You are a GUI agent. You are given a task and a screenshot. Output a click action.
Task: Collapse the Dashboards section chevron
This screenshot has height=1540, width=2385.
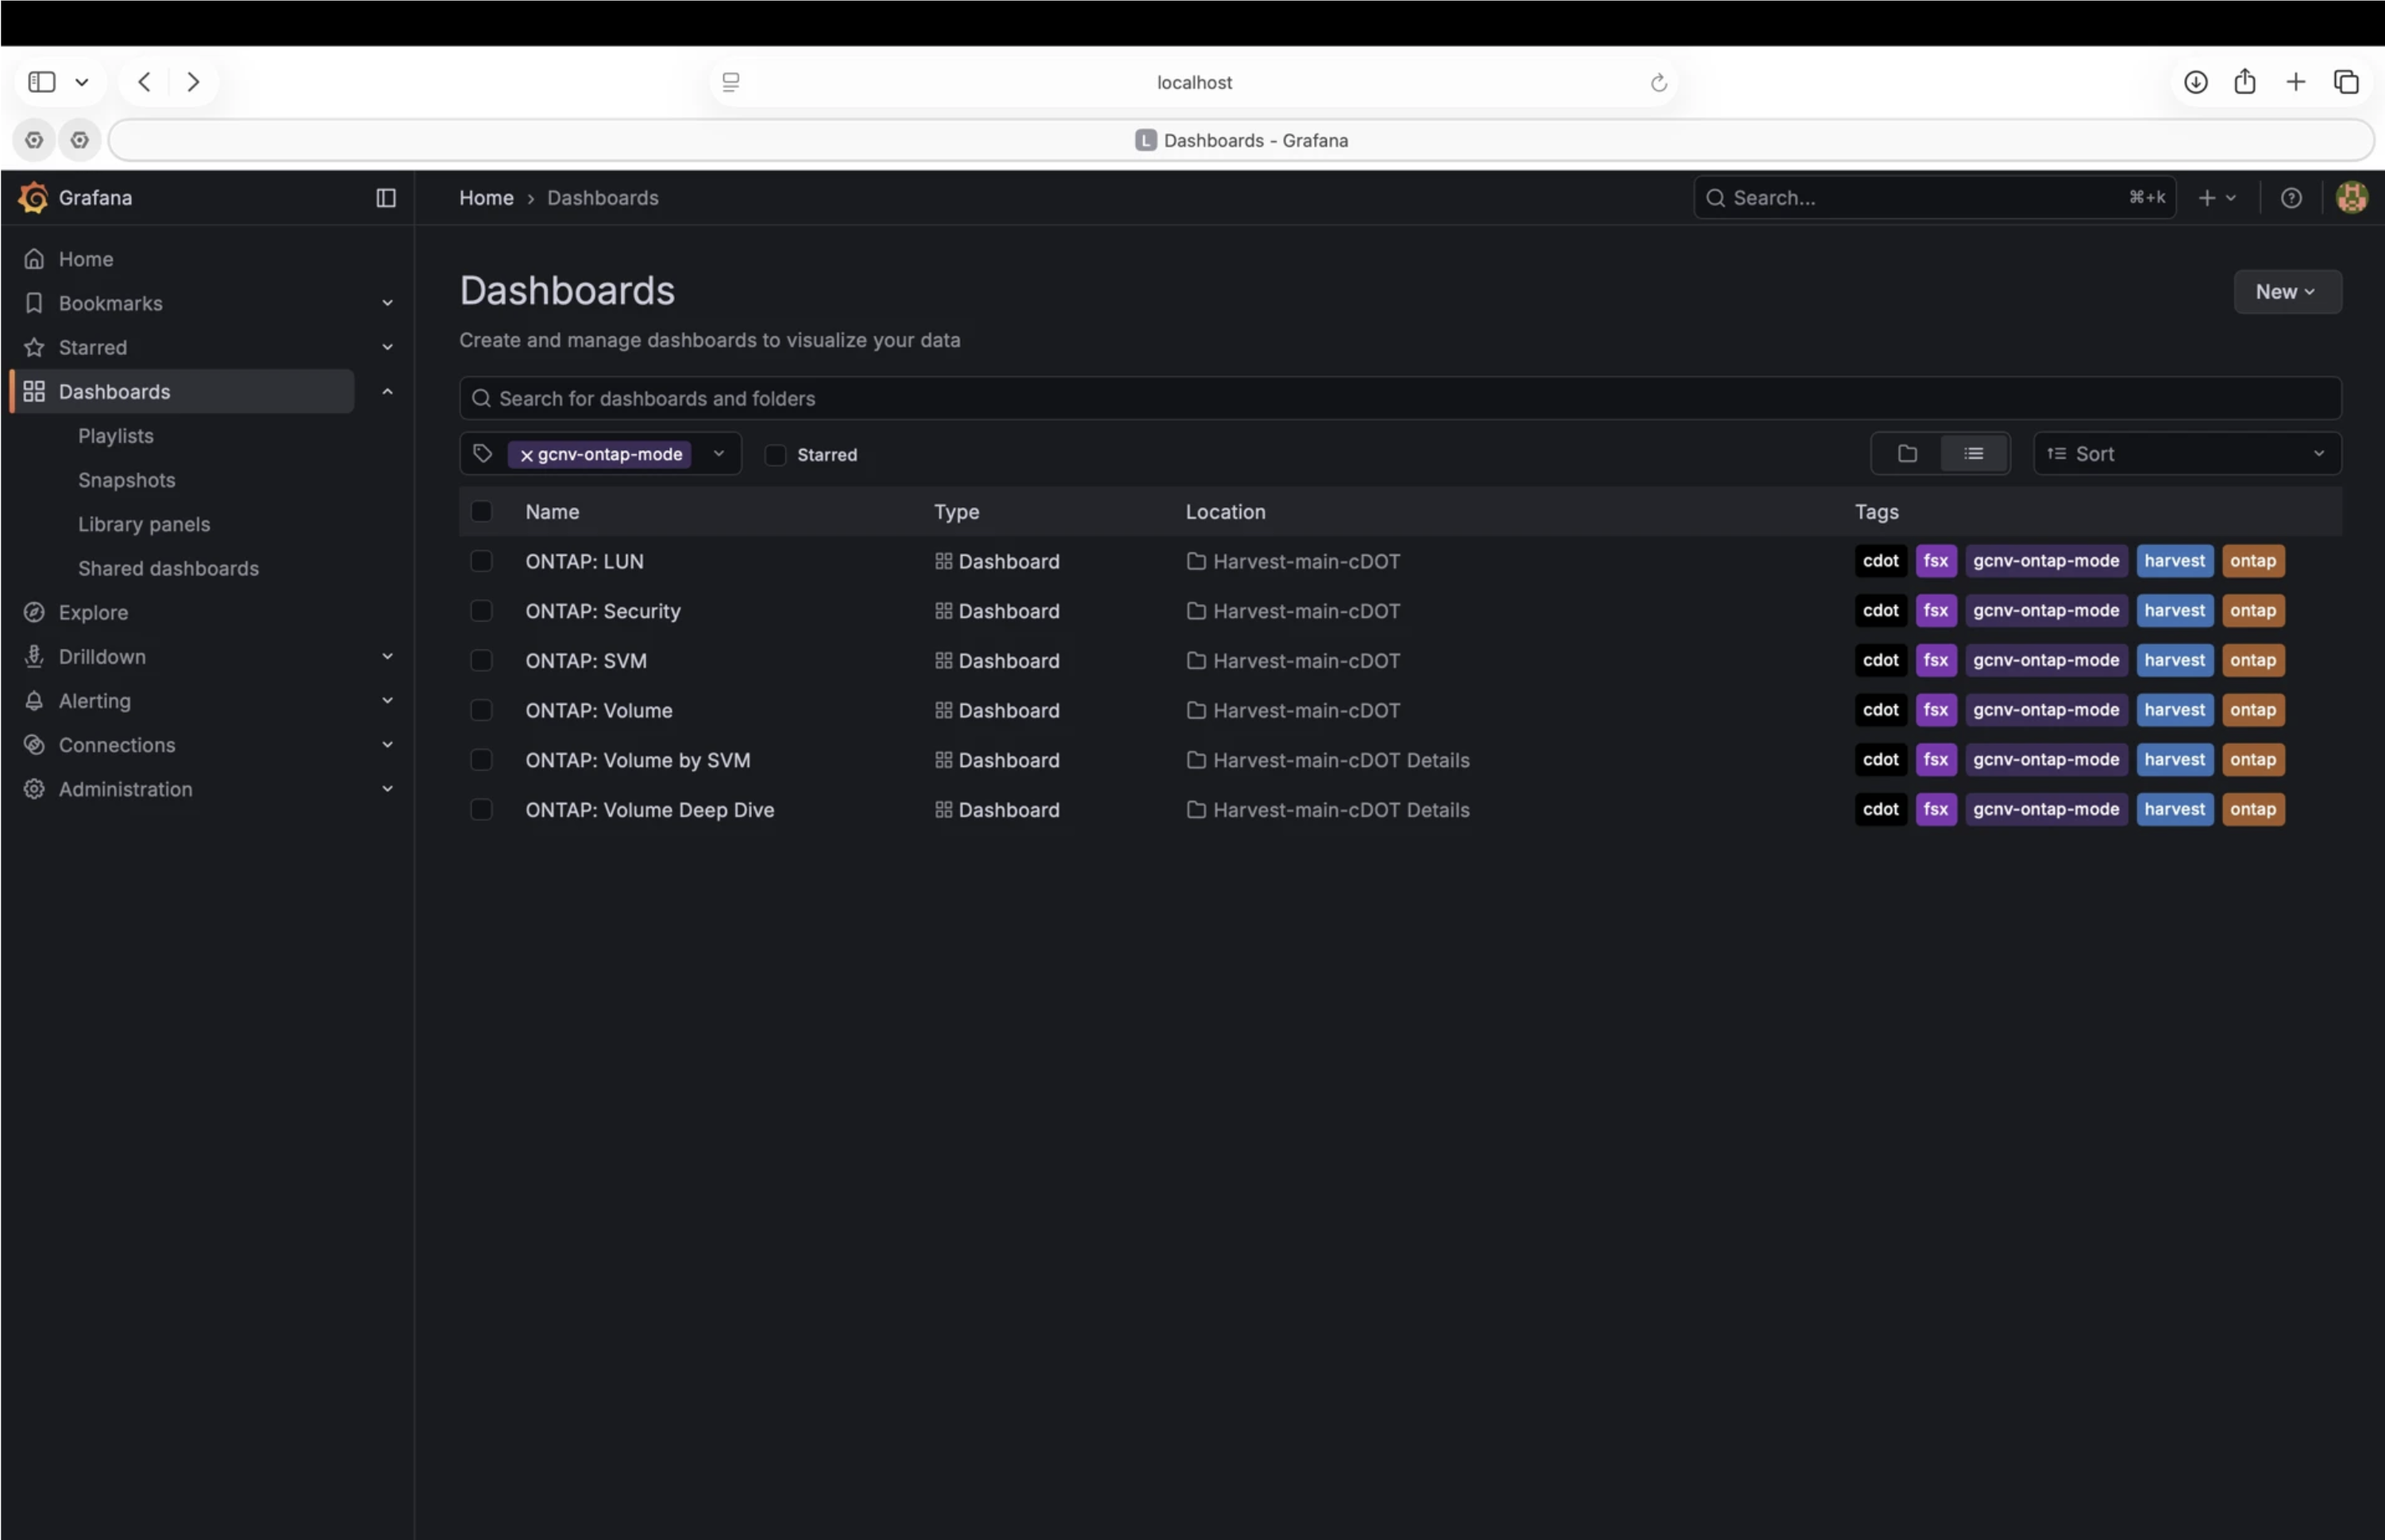[x=387, y=391]
